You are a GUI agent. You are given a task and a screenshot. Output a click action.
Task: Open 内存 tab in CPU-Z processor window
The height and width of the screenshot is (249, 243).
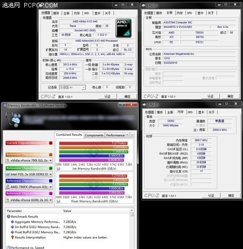77,13
